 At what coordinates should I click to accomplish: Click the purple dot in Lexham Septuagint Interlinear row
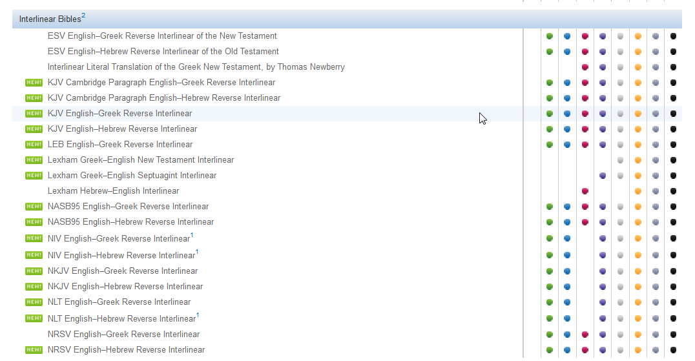[603, 176]
